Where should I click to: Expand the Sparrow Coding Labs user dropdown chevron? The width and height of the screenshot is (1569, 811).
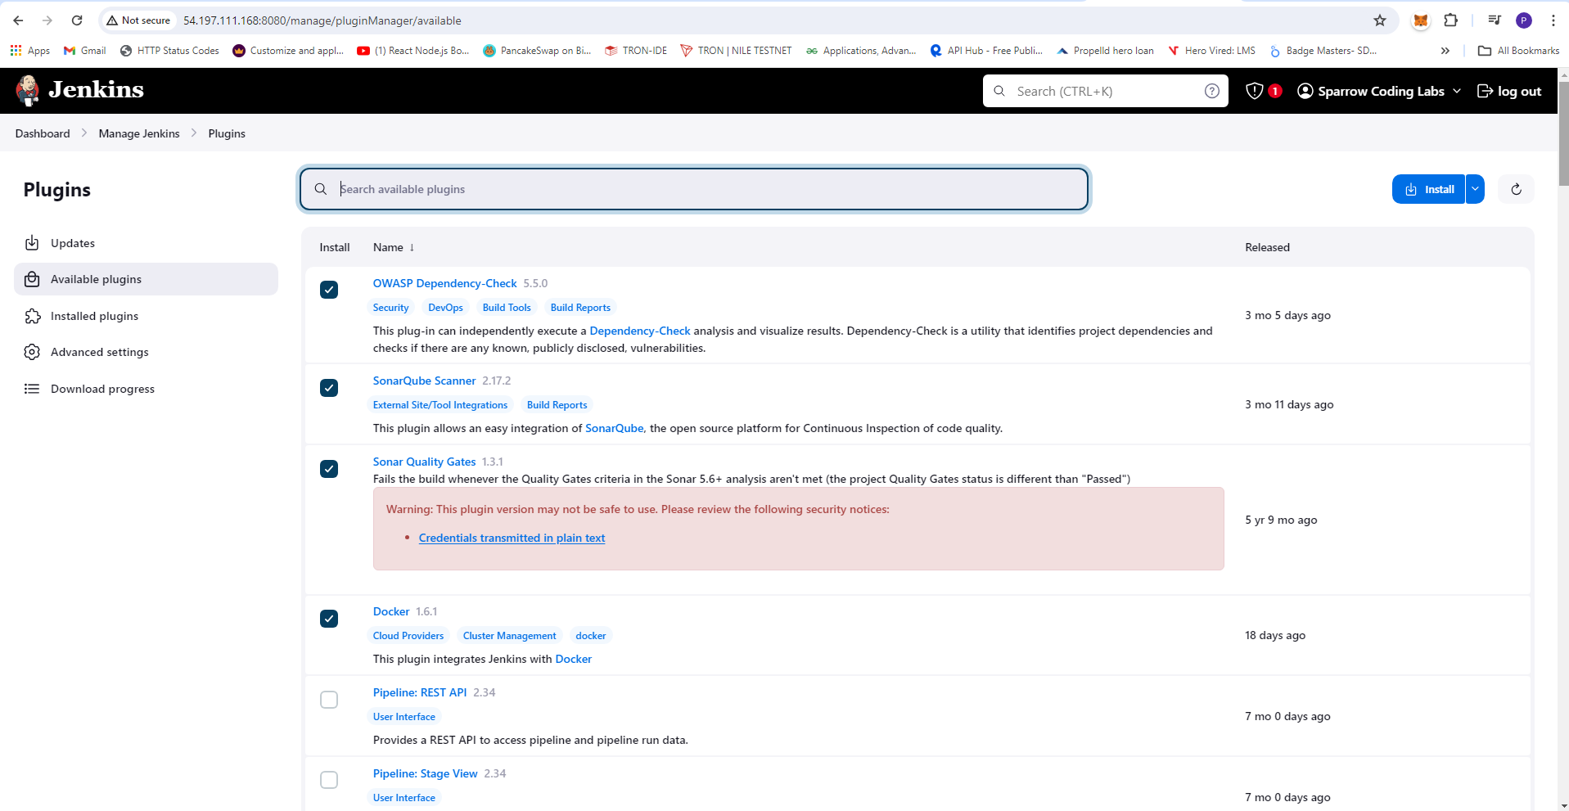(x=1457, y=91)
